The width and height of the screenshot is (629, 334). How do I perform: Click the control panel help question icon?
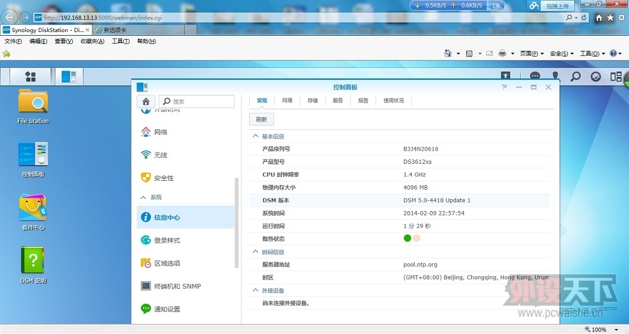(504, 87)
